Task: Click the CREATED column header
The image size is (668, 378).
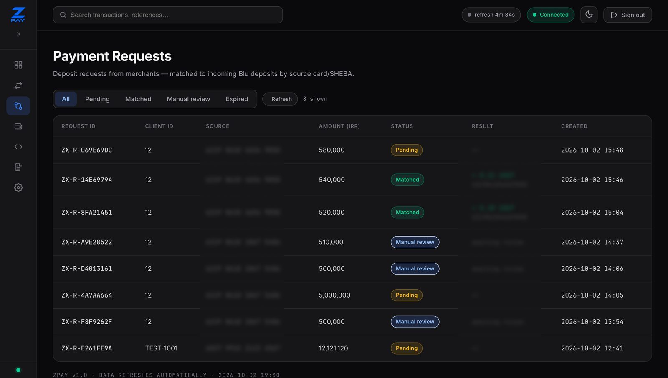Action: (574, 126)
